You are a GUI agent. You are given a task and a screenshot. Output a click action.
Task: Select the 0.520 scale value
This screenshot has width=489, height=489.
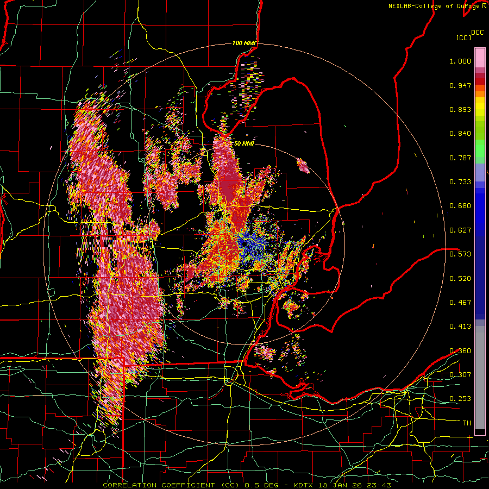460,278
